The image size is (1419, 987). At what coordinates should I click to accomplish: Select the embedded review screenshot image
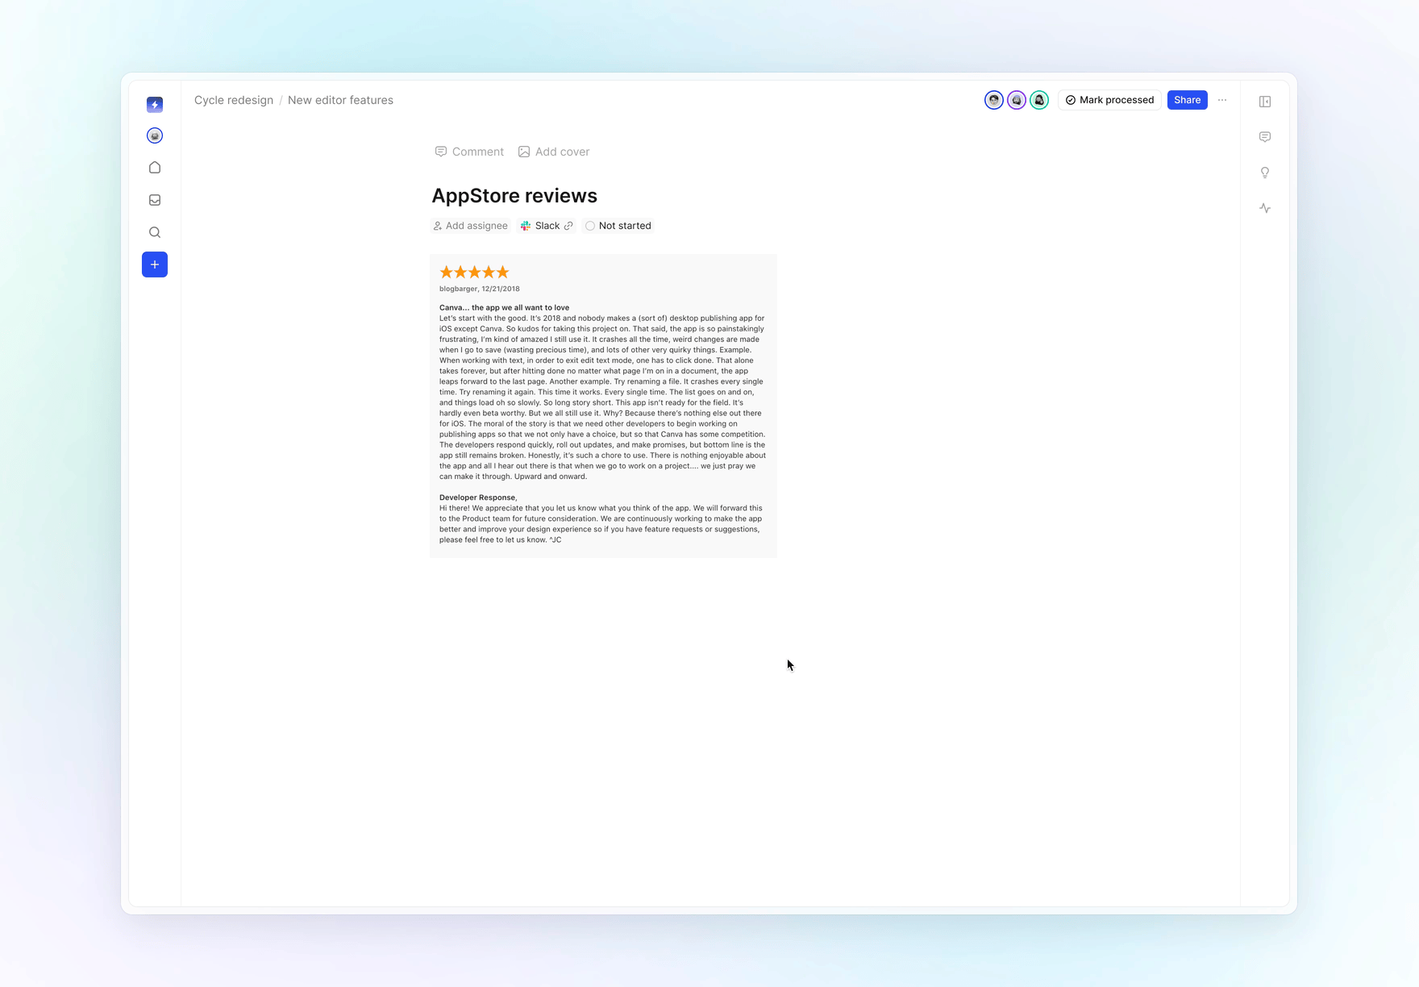(603, 406)
